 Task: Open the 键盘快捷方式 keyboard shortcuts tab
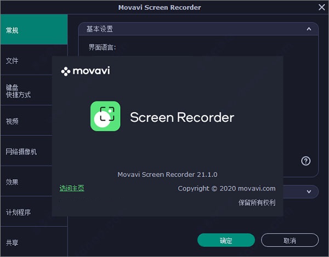click(x=26, y=91)
